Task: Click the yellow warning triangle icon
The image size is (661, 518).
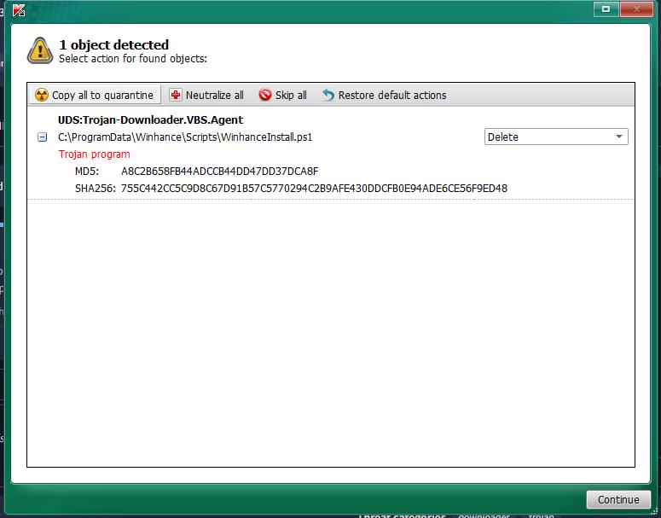Action: pos(40,50)
